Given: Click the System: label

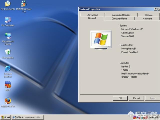Looking at the screenshot, I should (123, 25).
